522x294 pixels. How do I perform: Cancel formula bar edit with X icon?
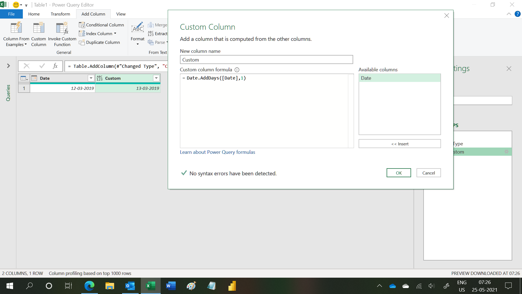click(27, 66)
